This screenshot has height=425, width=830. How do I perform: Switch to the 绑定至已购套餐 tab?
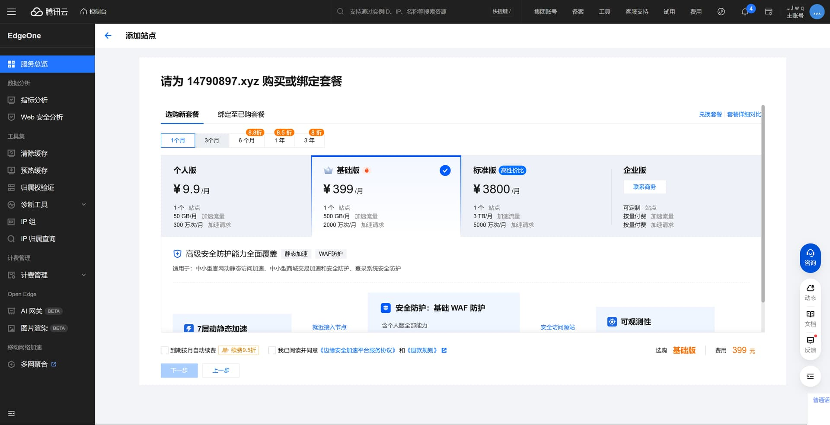(241, 114)
